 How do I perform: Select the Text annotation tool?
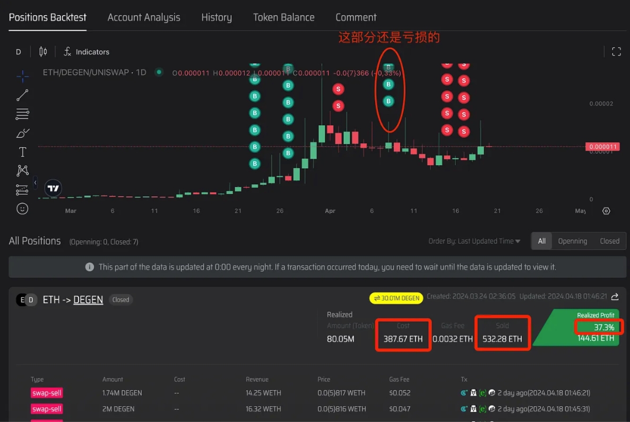[x=22, y=152]
